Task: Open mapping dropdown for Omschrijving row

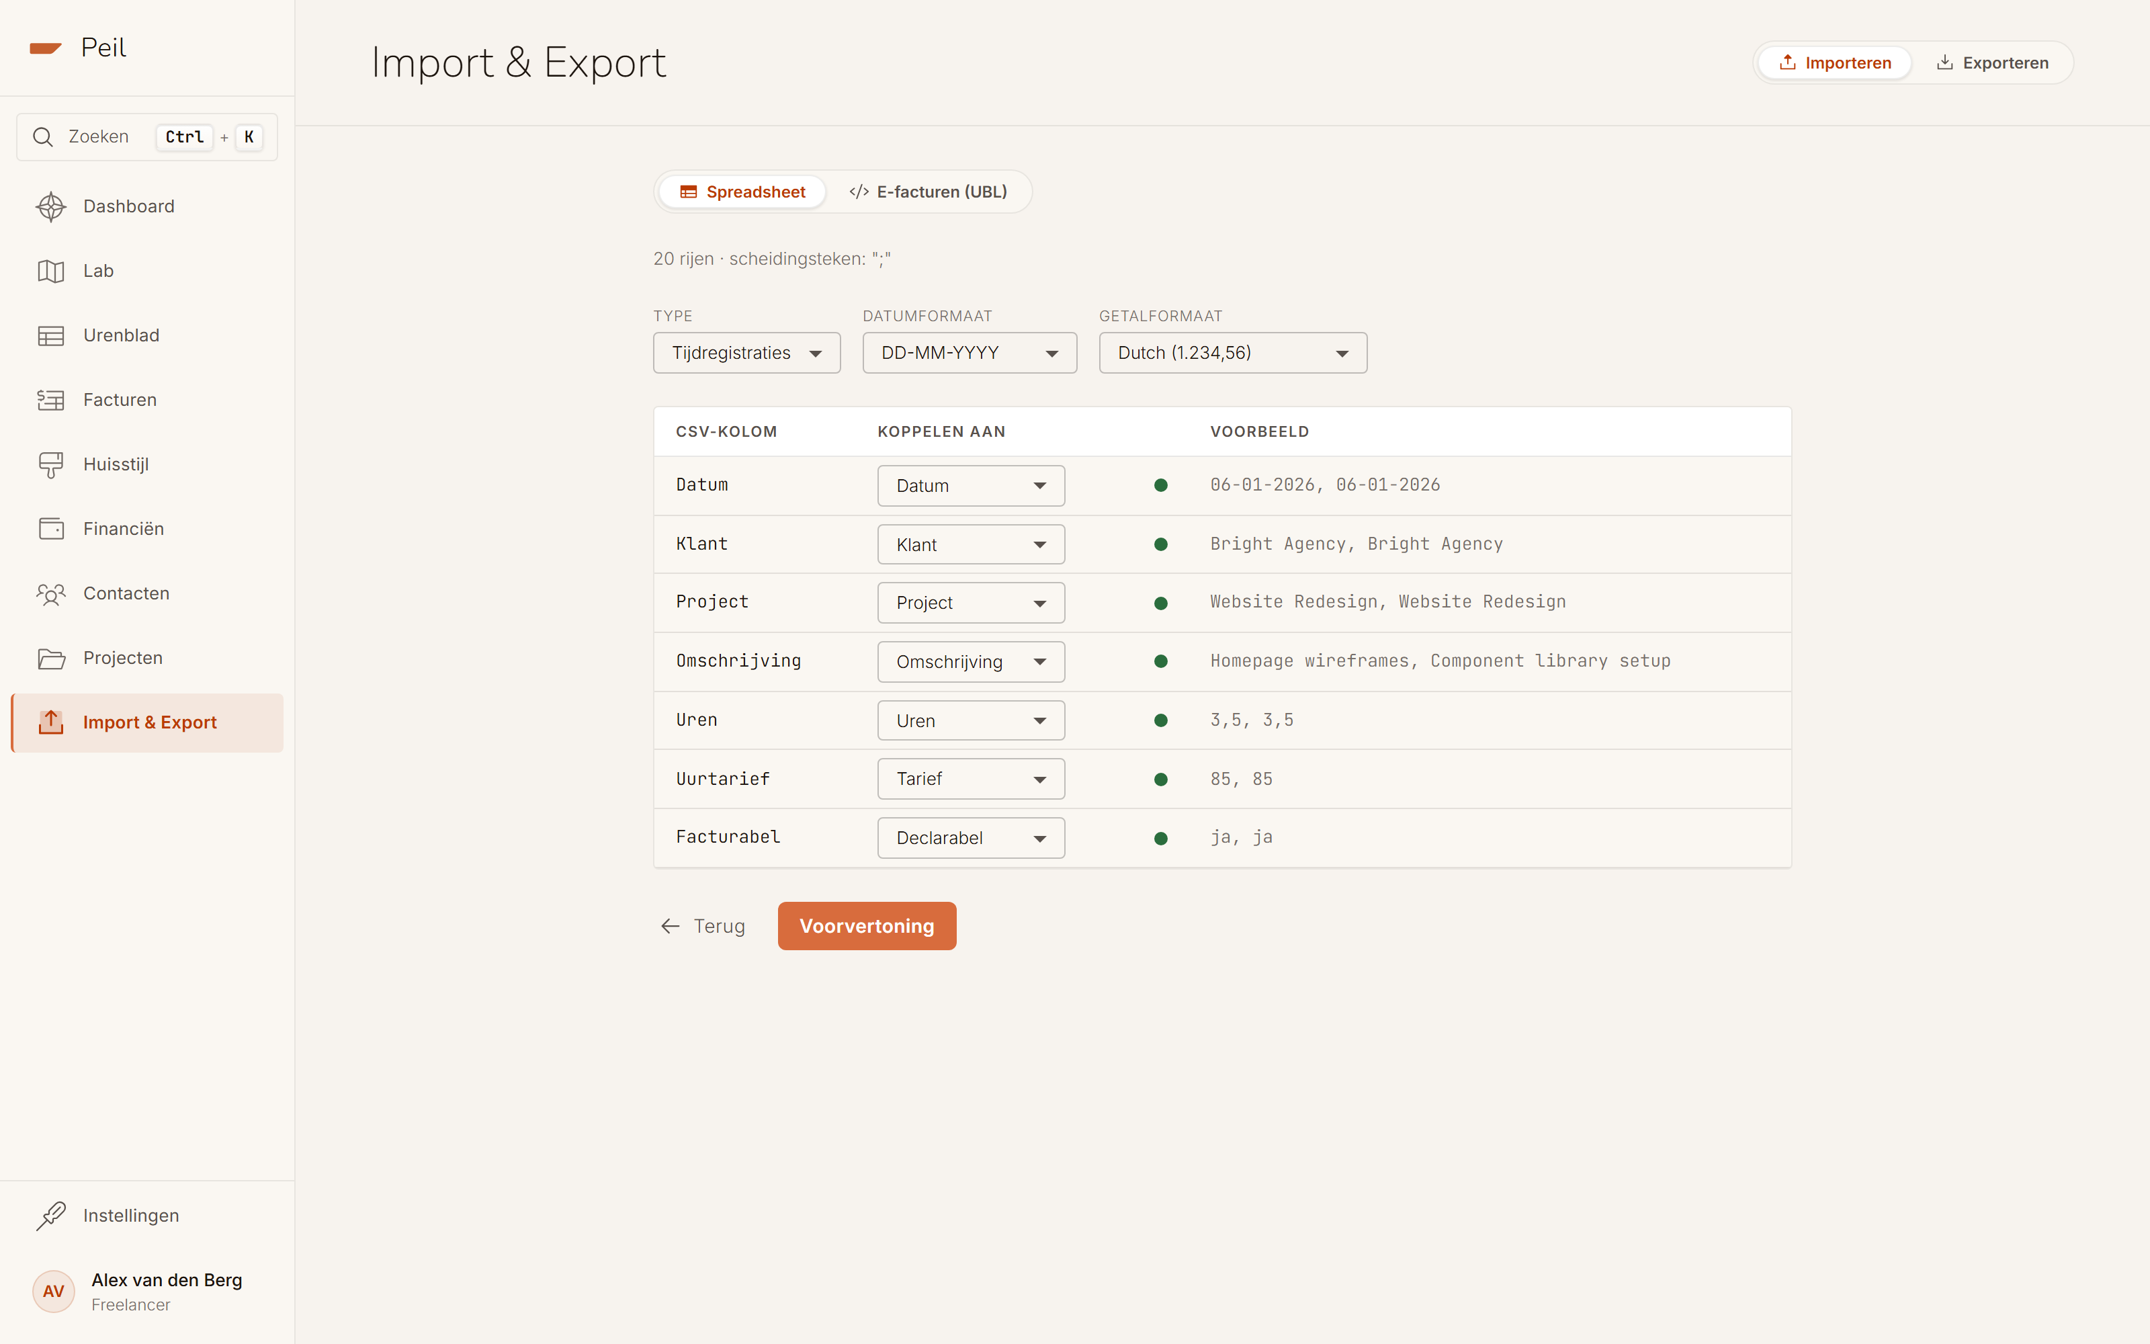Action: click(x=971, y=662)
